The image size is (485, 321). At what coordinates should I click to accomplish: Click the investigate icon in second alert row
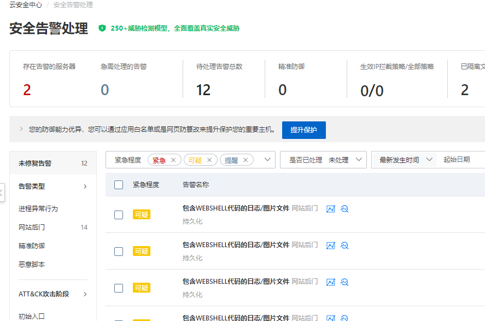tap(344, 246)
